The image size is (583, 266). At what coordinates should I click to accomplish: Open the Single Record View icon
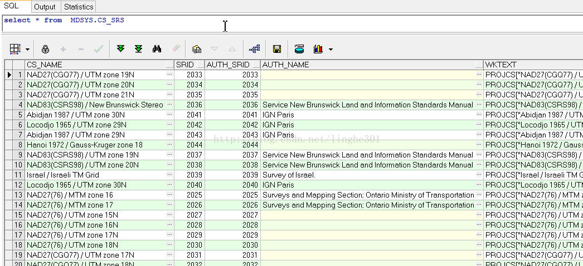(197, 49)
